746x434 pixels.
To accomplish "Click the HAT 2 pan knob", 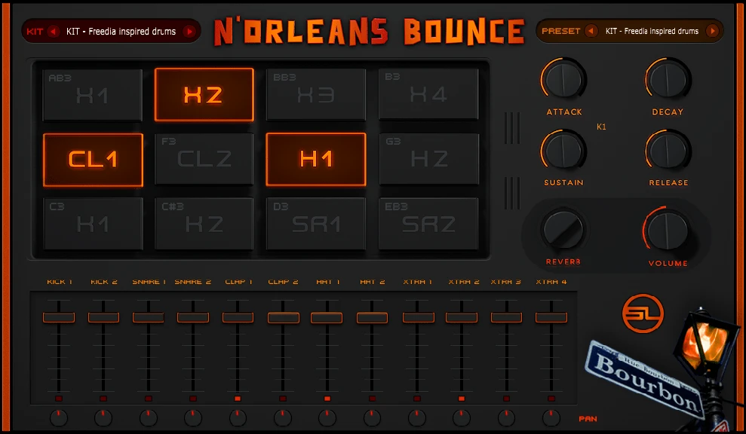I will (372, 418).
